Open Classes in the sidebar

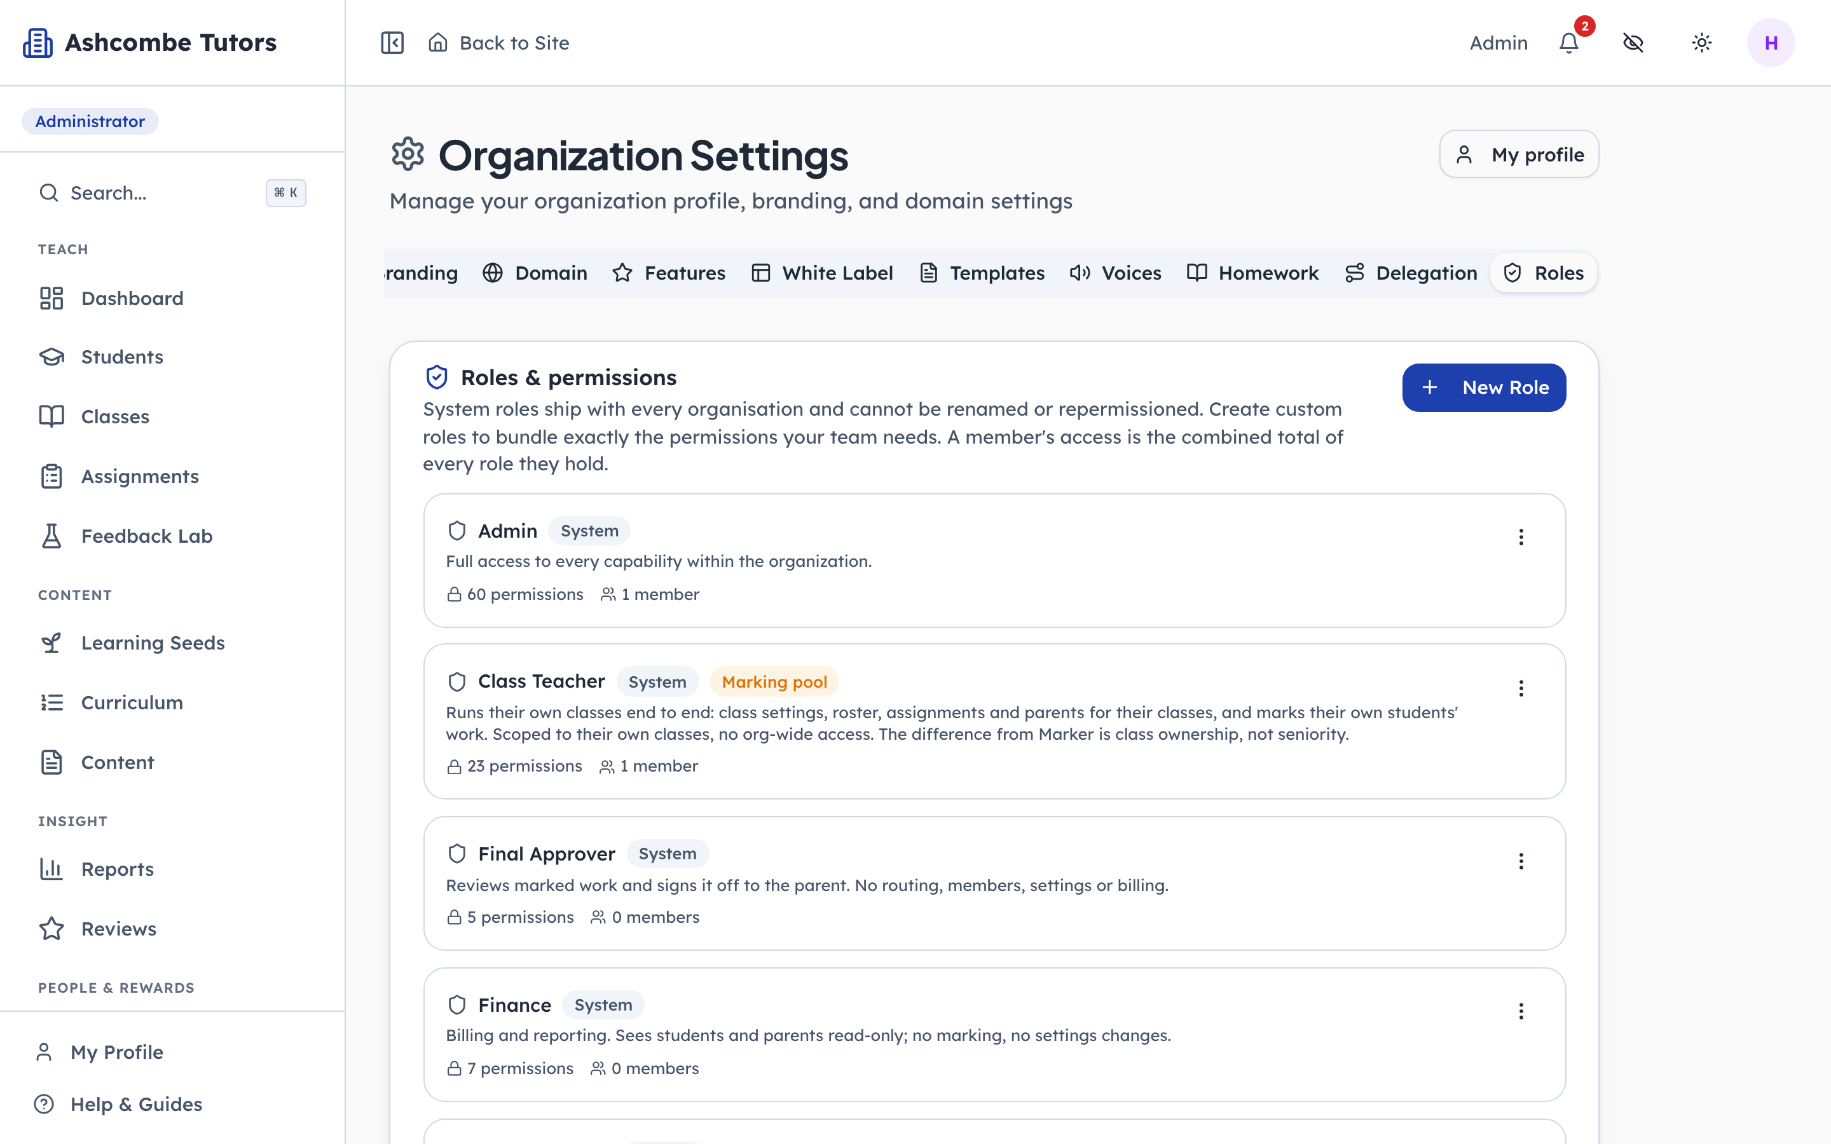(172, 417)
